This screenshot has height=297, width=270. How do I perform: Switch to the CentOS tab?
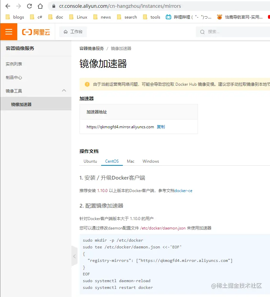pos(112,161)
